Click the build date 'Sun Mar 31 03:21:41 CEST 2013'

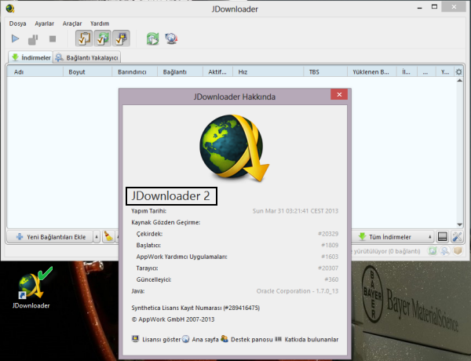(295, 211)
